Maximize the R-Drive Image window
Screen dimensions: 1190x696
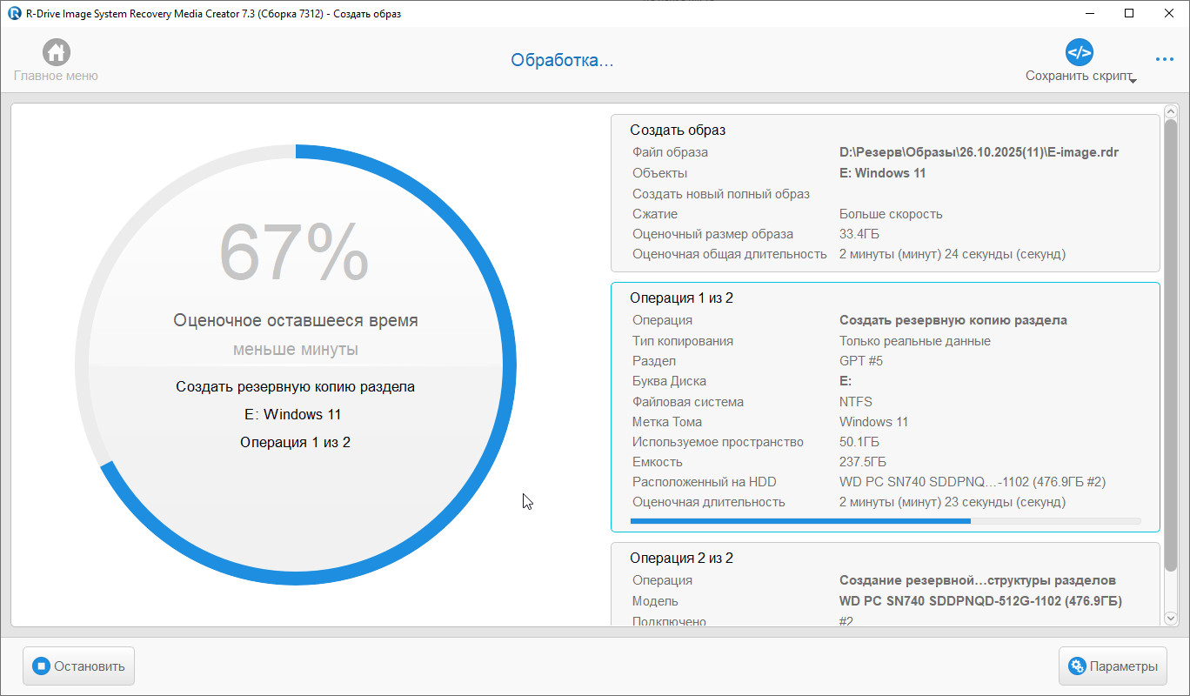tap(1129, 13)
